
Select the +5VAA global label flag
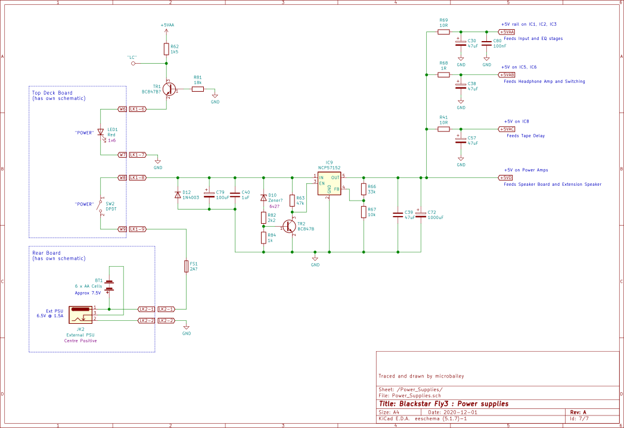[x=507, y=32]
